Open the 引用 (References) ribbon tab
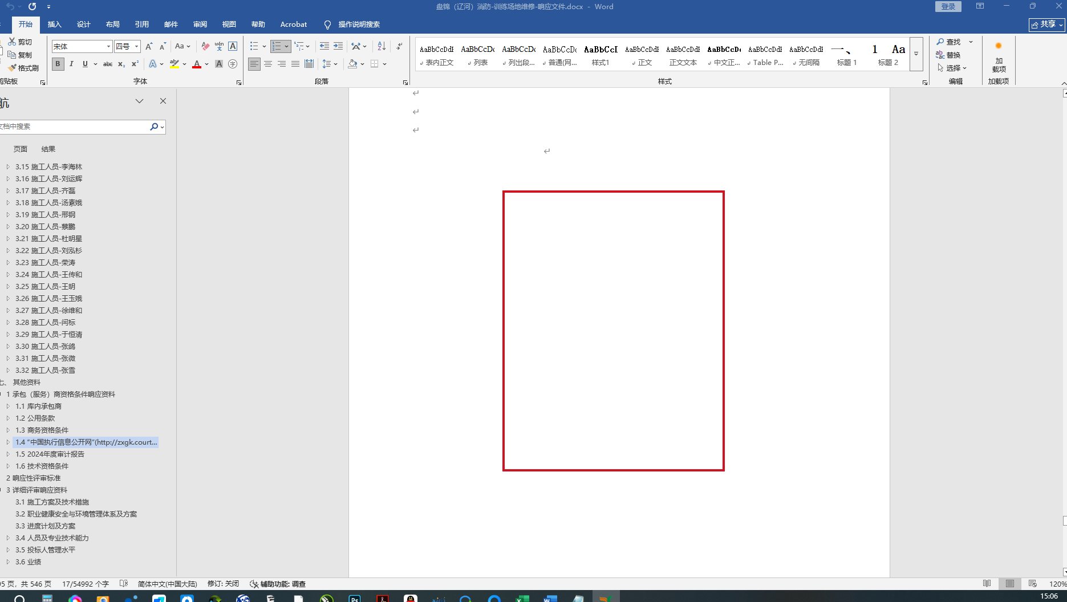Viewport: 1067px width, 602px height. tap(142, 25)
